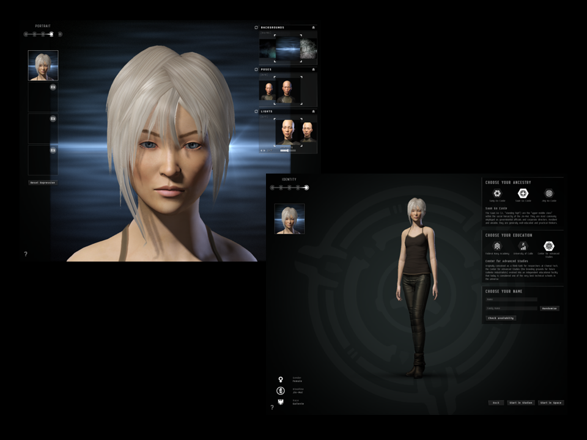This screenshot has width=587, height=440.
Task: Select the Saan Go Caste ancestry icon
Action: pyautogui.click(x=523, y=193)
